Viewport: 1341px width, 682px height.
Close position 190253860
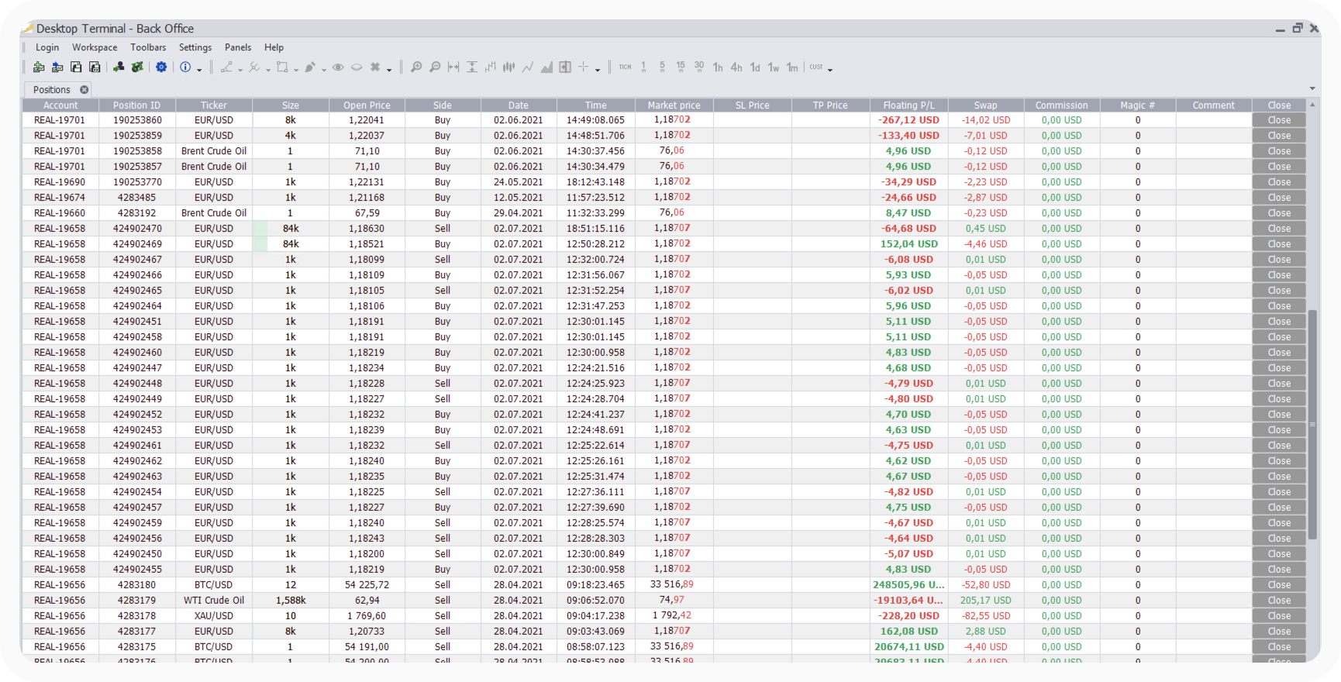[x=1279, y=120]
